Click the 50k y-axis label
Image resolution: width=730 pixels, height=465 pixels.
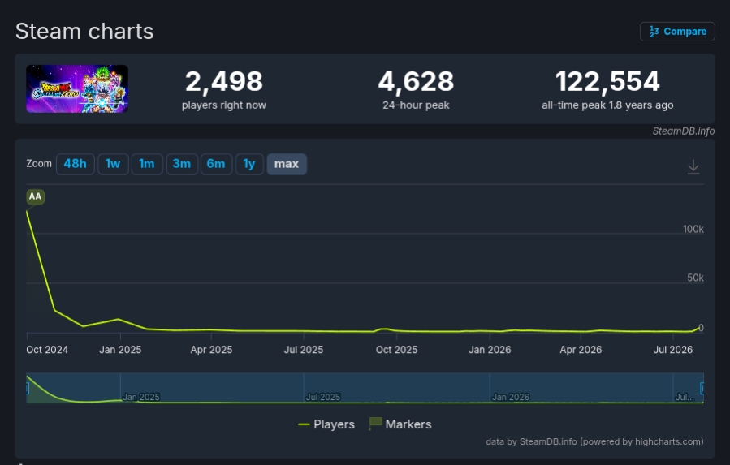[x=695, y=278]
